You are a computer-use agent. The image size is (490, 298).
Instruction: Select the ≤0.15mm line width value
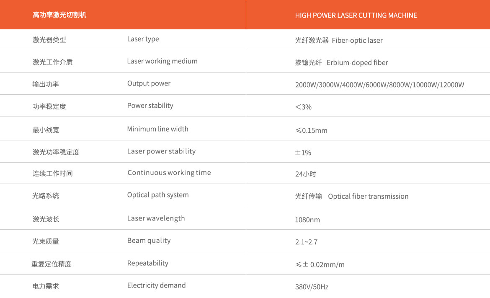[311, 130]
